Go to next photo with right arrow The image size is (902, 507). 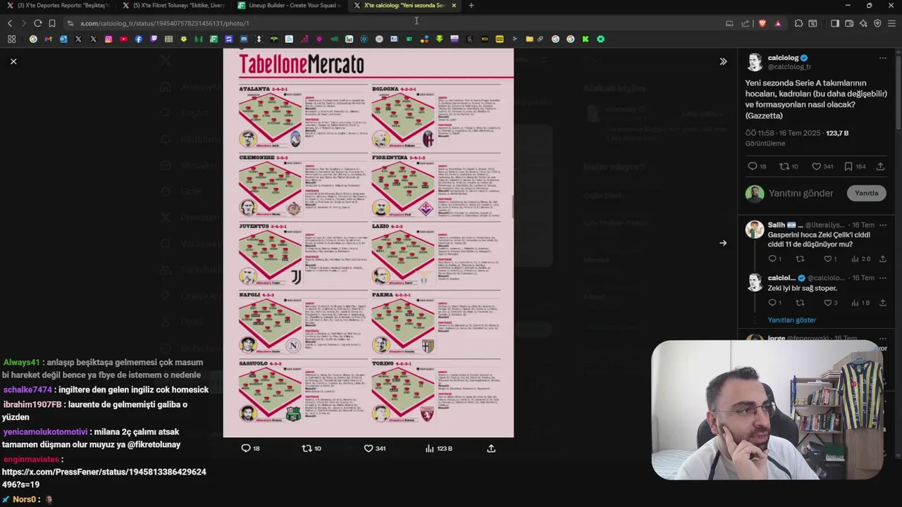tap(723, 243)
